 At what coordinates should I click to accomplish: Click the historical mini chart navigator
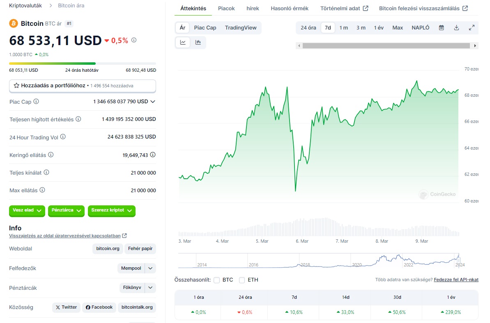point(319,261)
